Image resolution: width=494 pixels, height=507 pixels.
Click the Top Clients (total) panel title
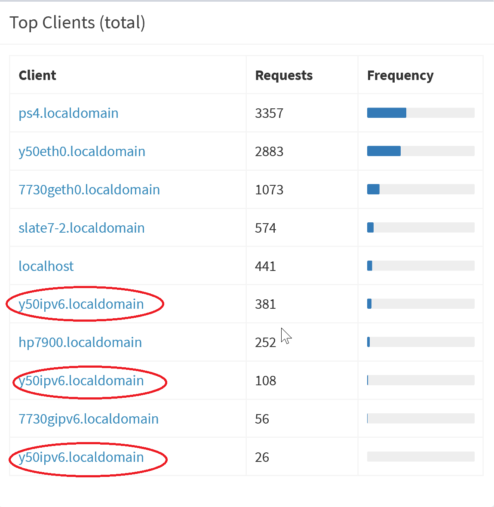(77, 22)
